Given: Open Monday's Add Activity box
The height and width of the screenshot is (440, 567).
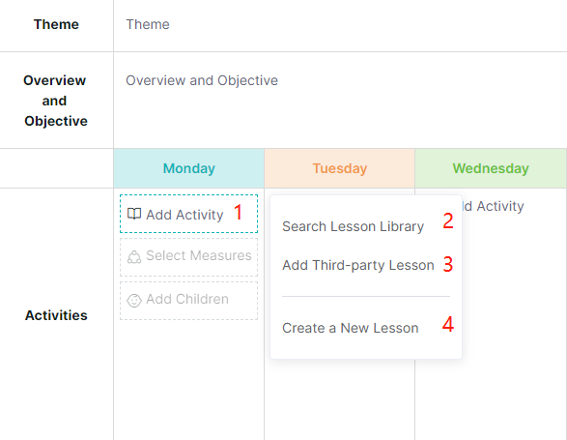Looking at the screenshot, I should point(188,214).
